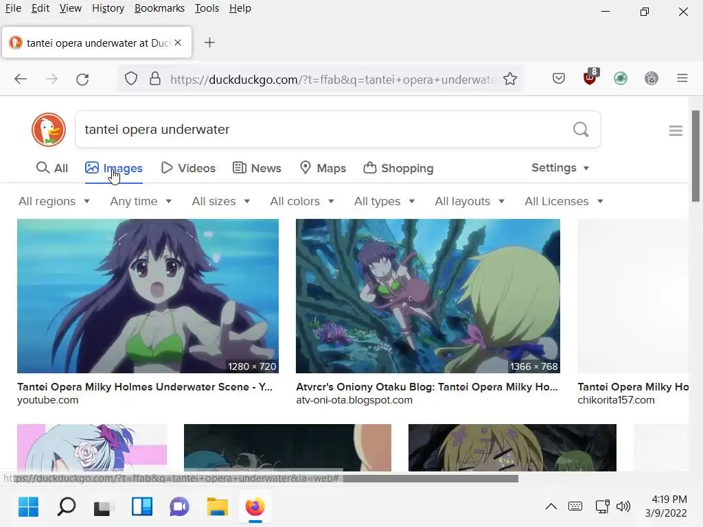Screen dimensions: 703x527
Task: Expand the All Licenses filter
Action: (564, 201)
